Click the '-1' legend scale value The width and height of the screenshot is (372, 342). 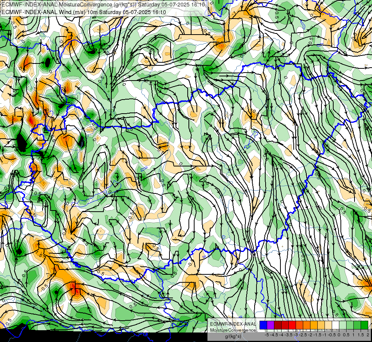point(325,335)
